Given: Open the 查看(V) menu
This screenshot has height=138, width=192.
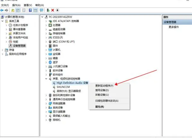Looking at the screenshot, I should (28, 5).
